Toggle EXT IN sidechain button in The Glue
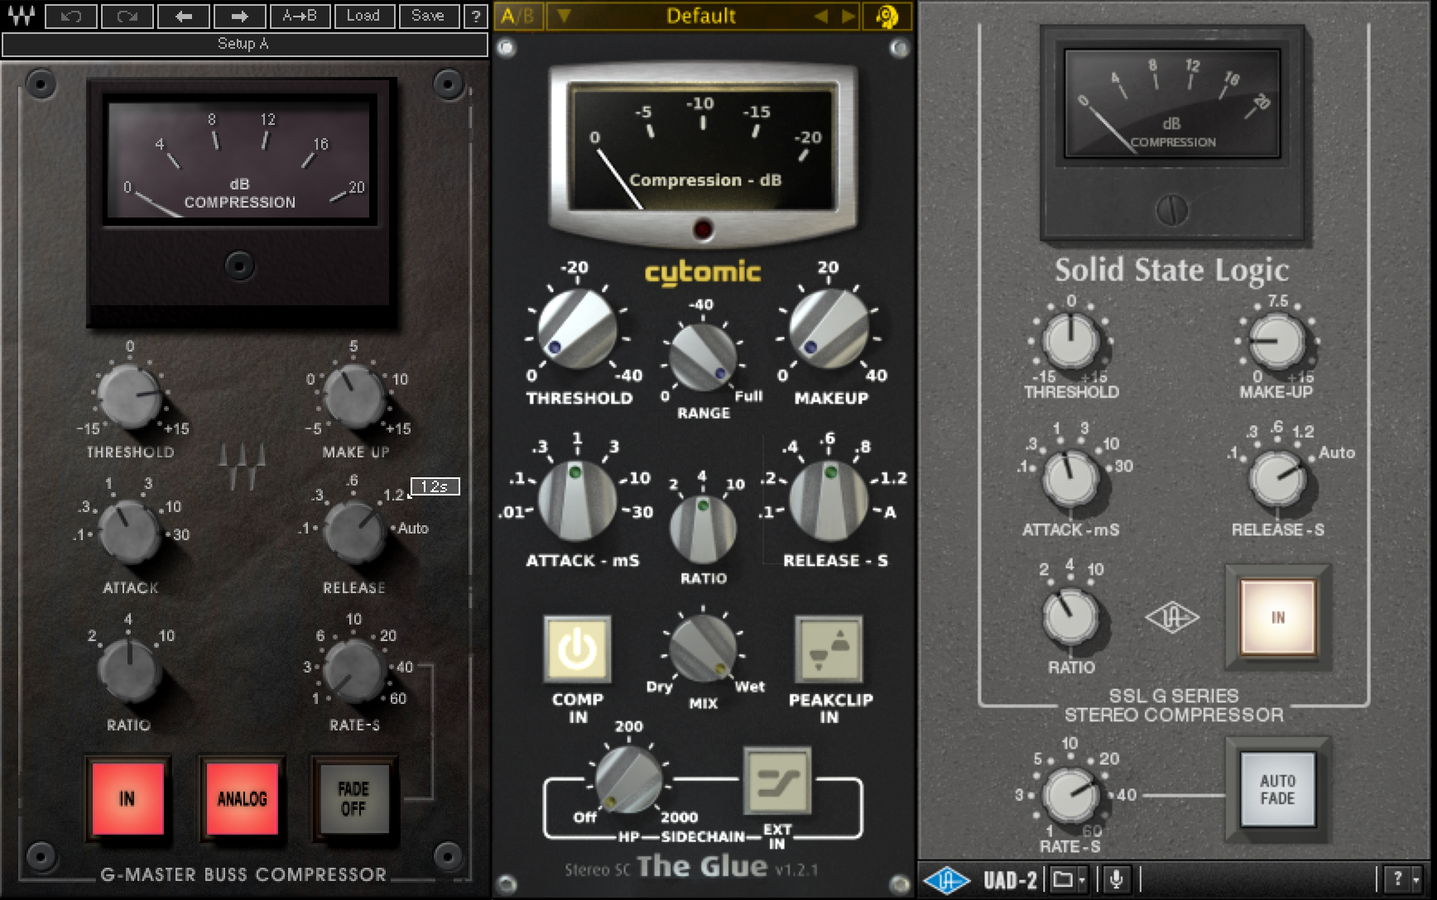This screenshot has width=1437, height=900. click(x=776, y=781)
